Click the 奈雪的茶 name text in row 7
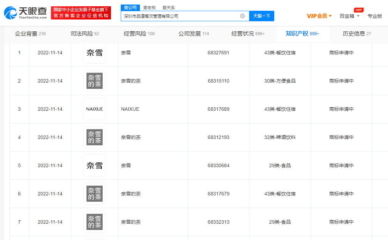This screenshot has width=388, height=240. click(x=131, y=222)
